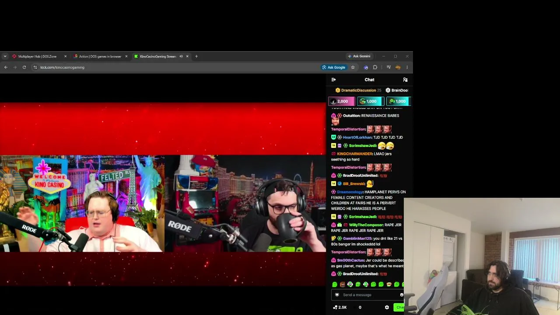Screen dimensions: 560x315
Task: Insert the third quick emote with red eyes
Action: click(350, 284)
